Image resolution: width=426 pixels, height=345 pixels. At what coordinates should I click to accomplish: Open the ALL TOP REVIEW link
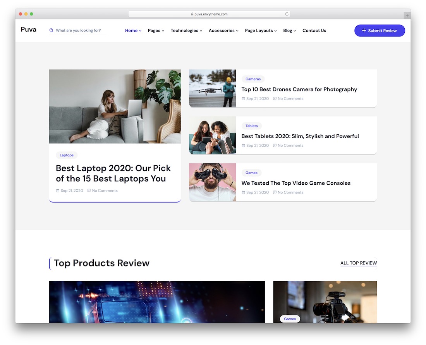click(x=359, y=263)
